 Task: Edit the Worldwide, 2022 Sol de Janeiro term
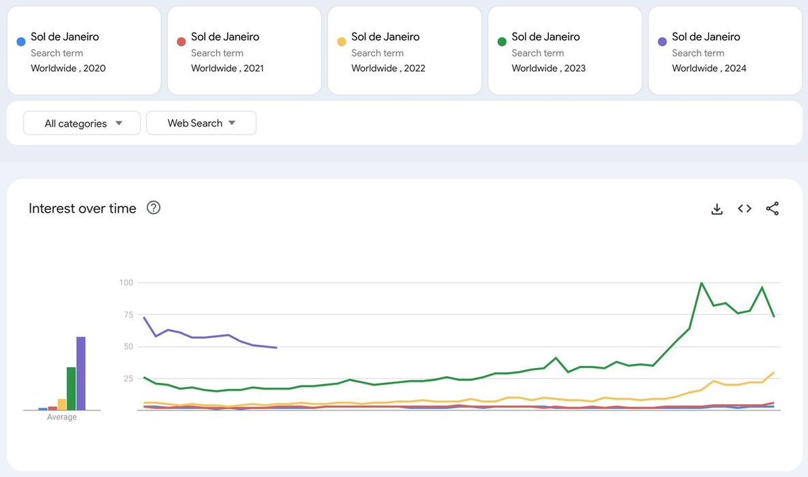coord(385,37)
